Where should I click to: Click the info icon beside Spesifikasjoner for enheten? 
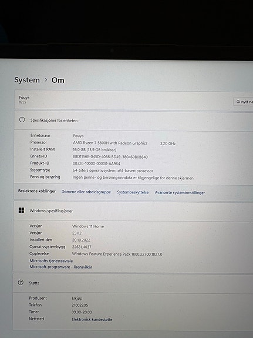[22, 120]
